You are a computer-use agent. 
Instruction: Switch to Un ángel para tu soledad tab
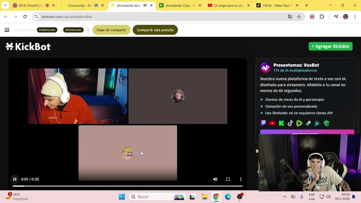pyautogui.click(x=229, y=5)
